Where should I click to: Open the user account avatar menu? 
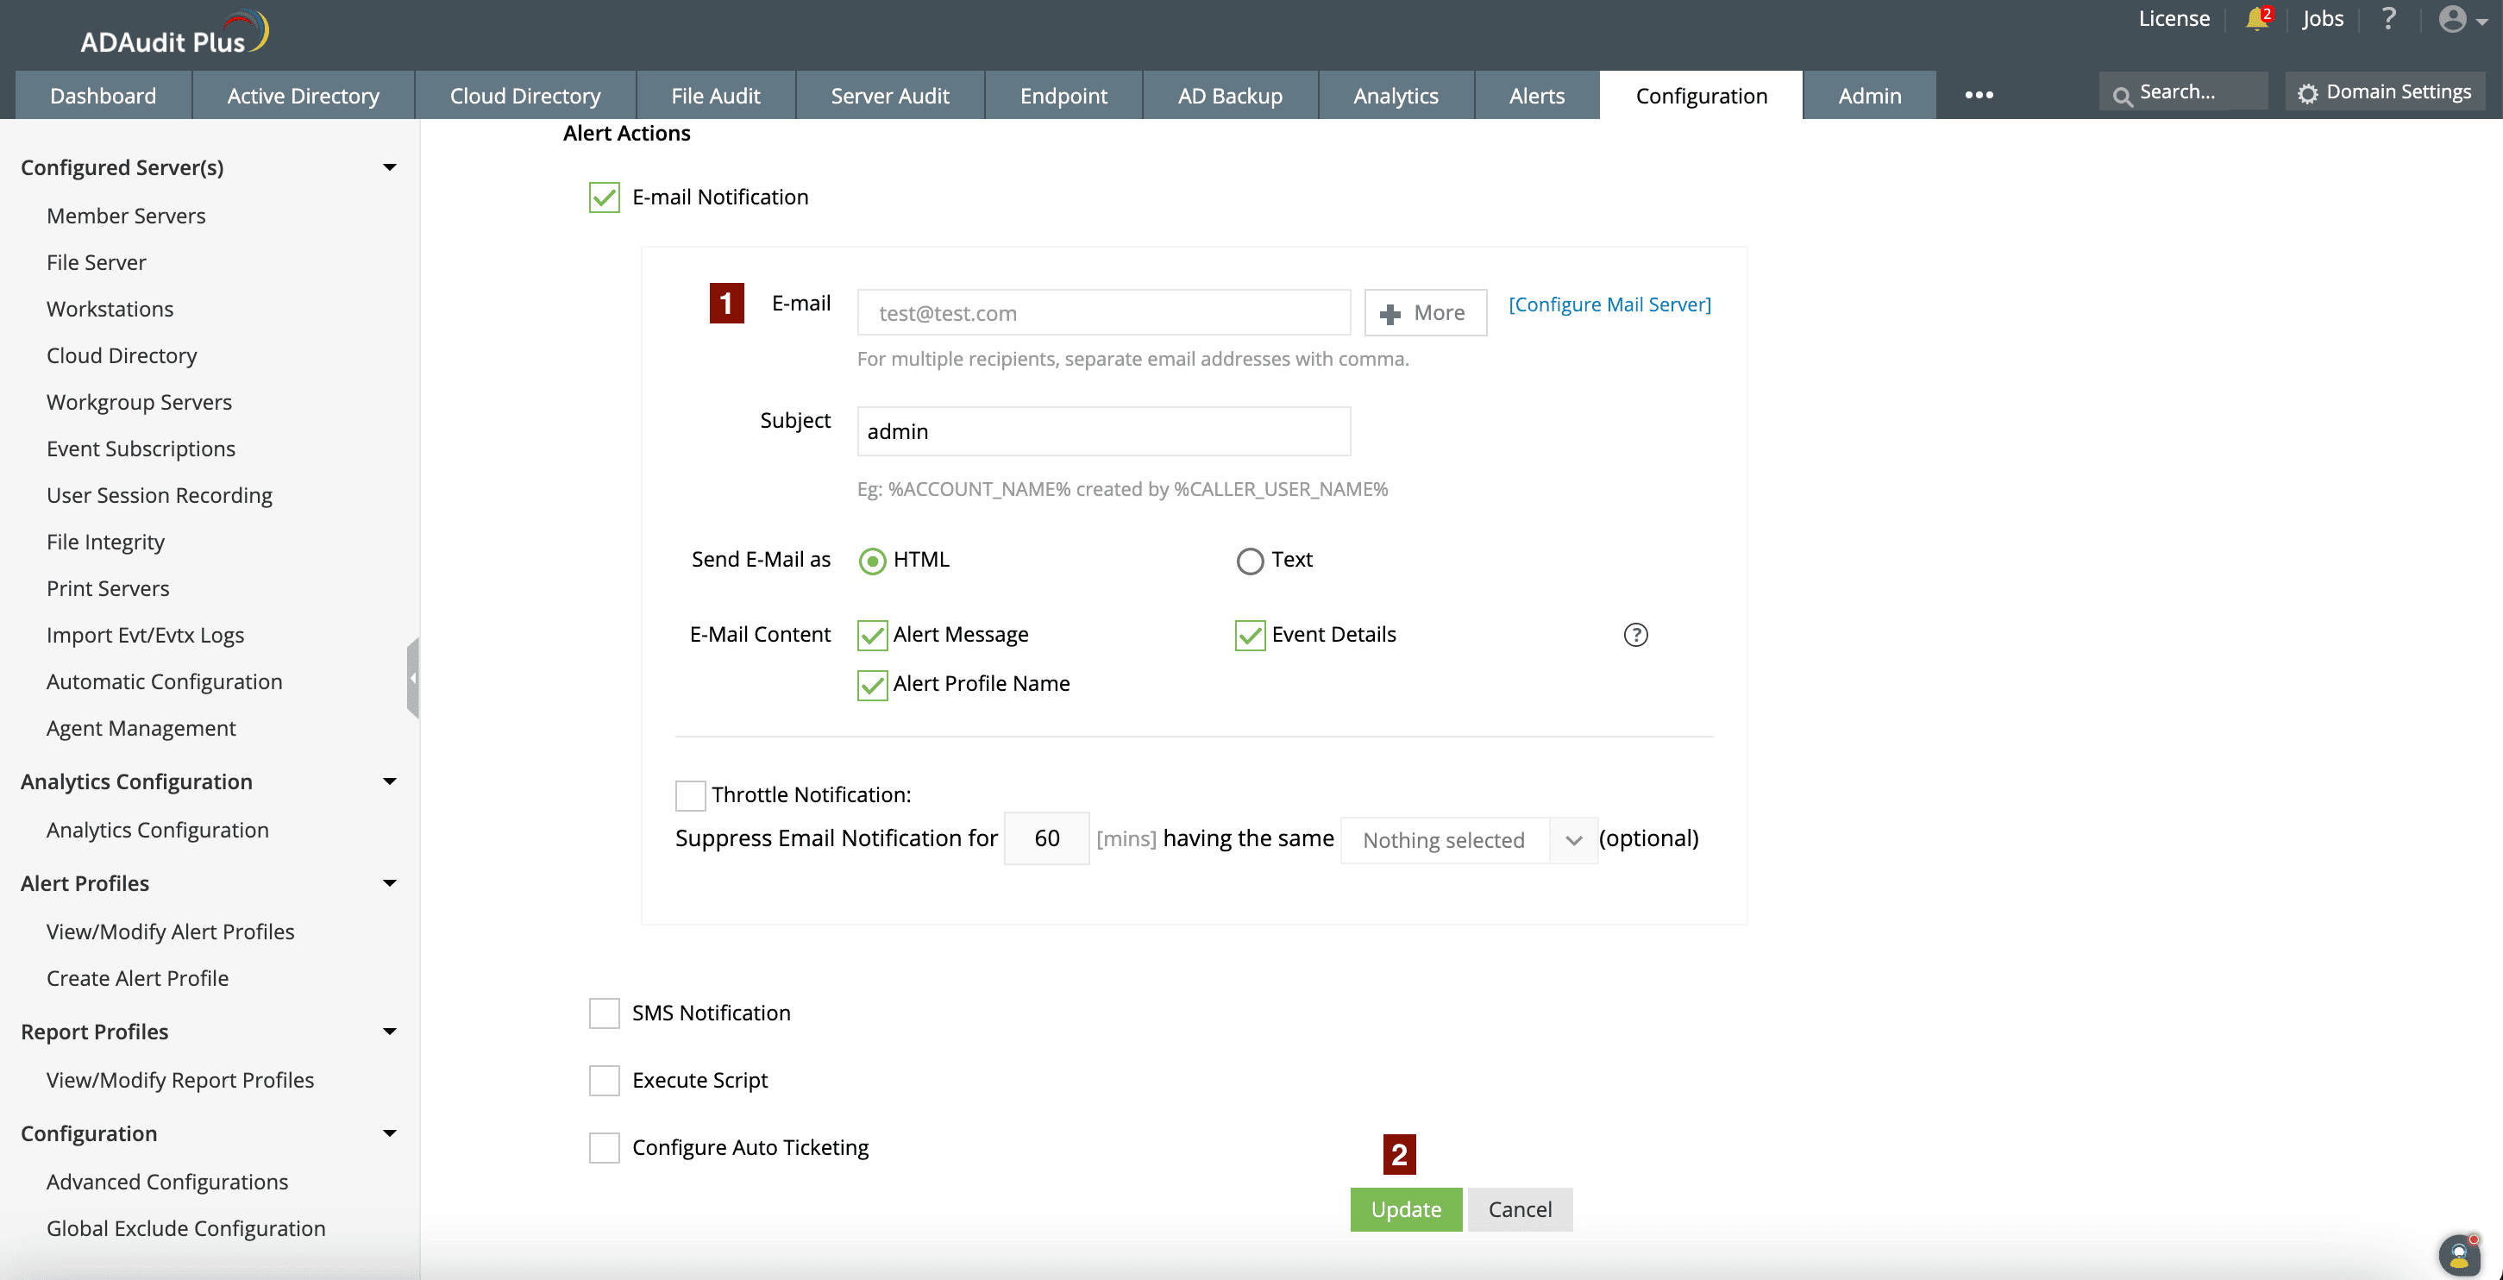(2456, 20)
